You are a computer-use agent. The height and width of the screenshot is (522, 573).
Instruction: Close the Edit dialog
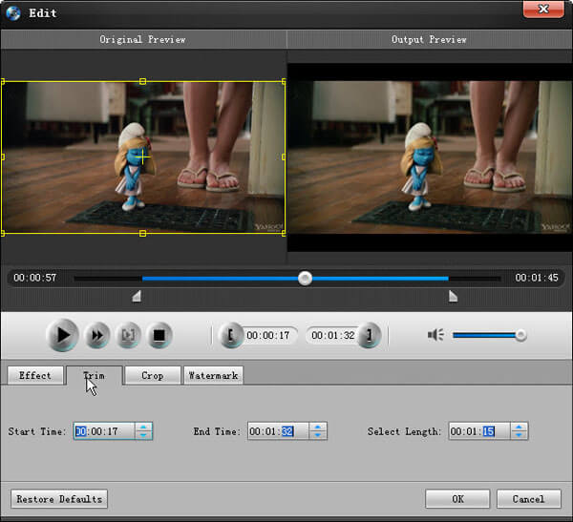(543, 10)
